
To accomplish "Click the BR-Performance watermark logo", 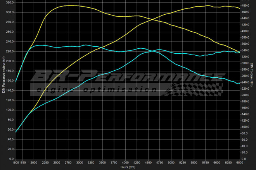I will [x=128, y=76].
